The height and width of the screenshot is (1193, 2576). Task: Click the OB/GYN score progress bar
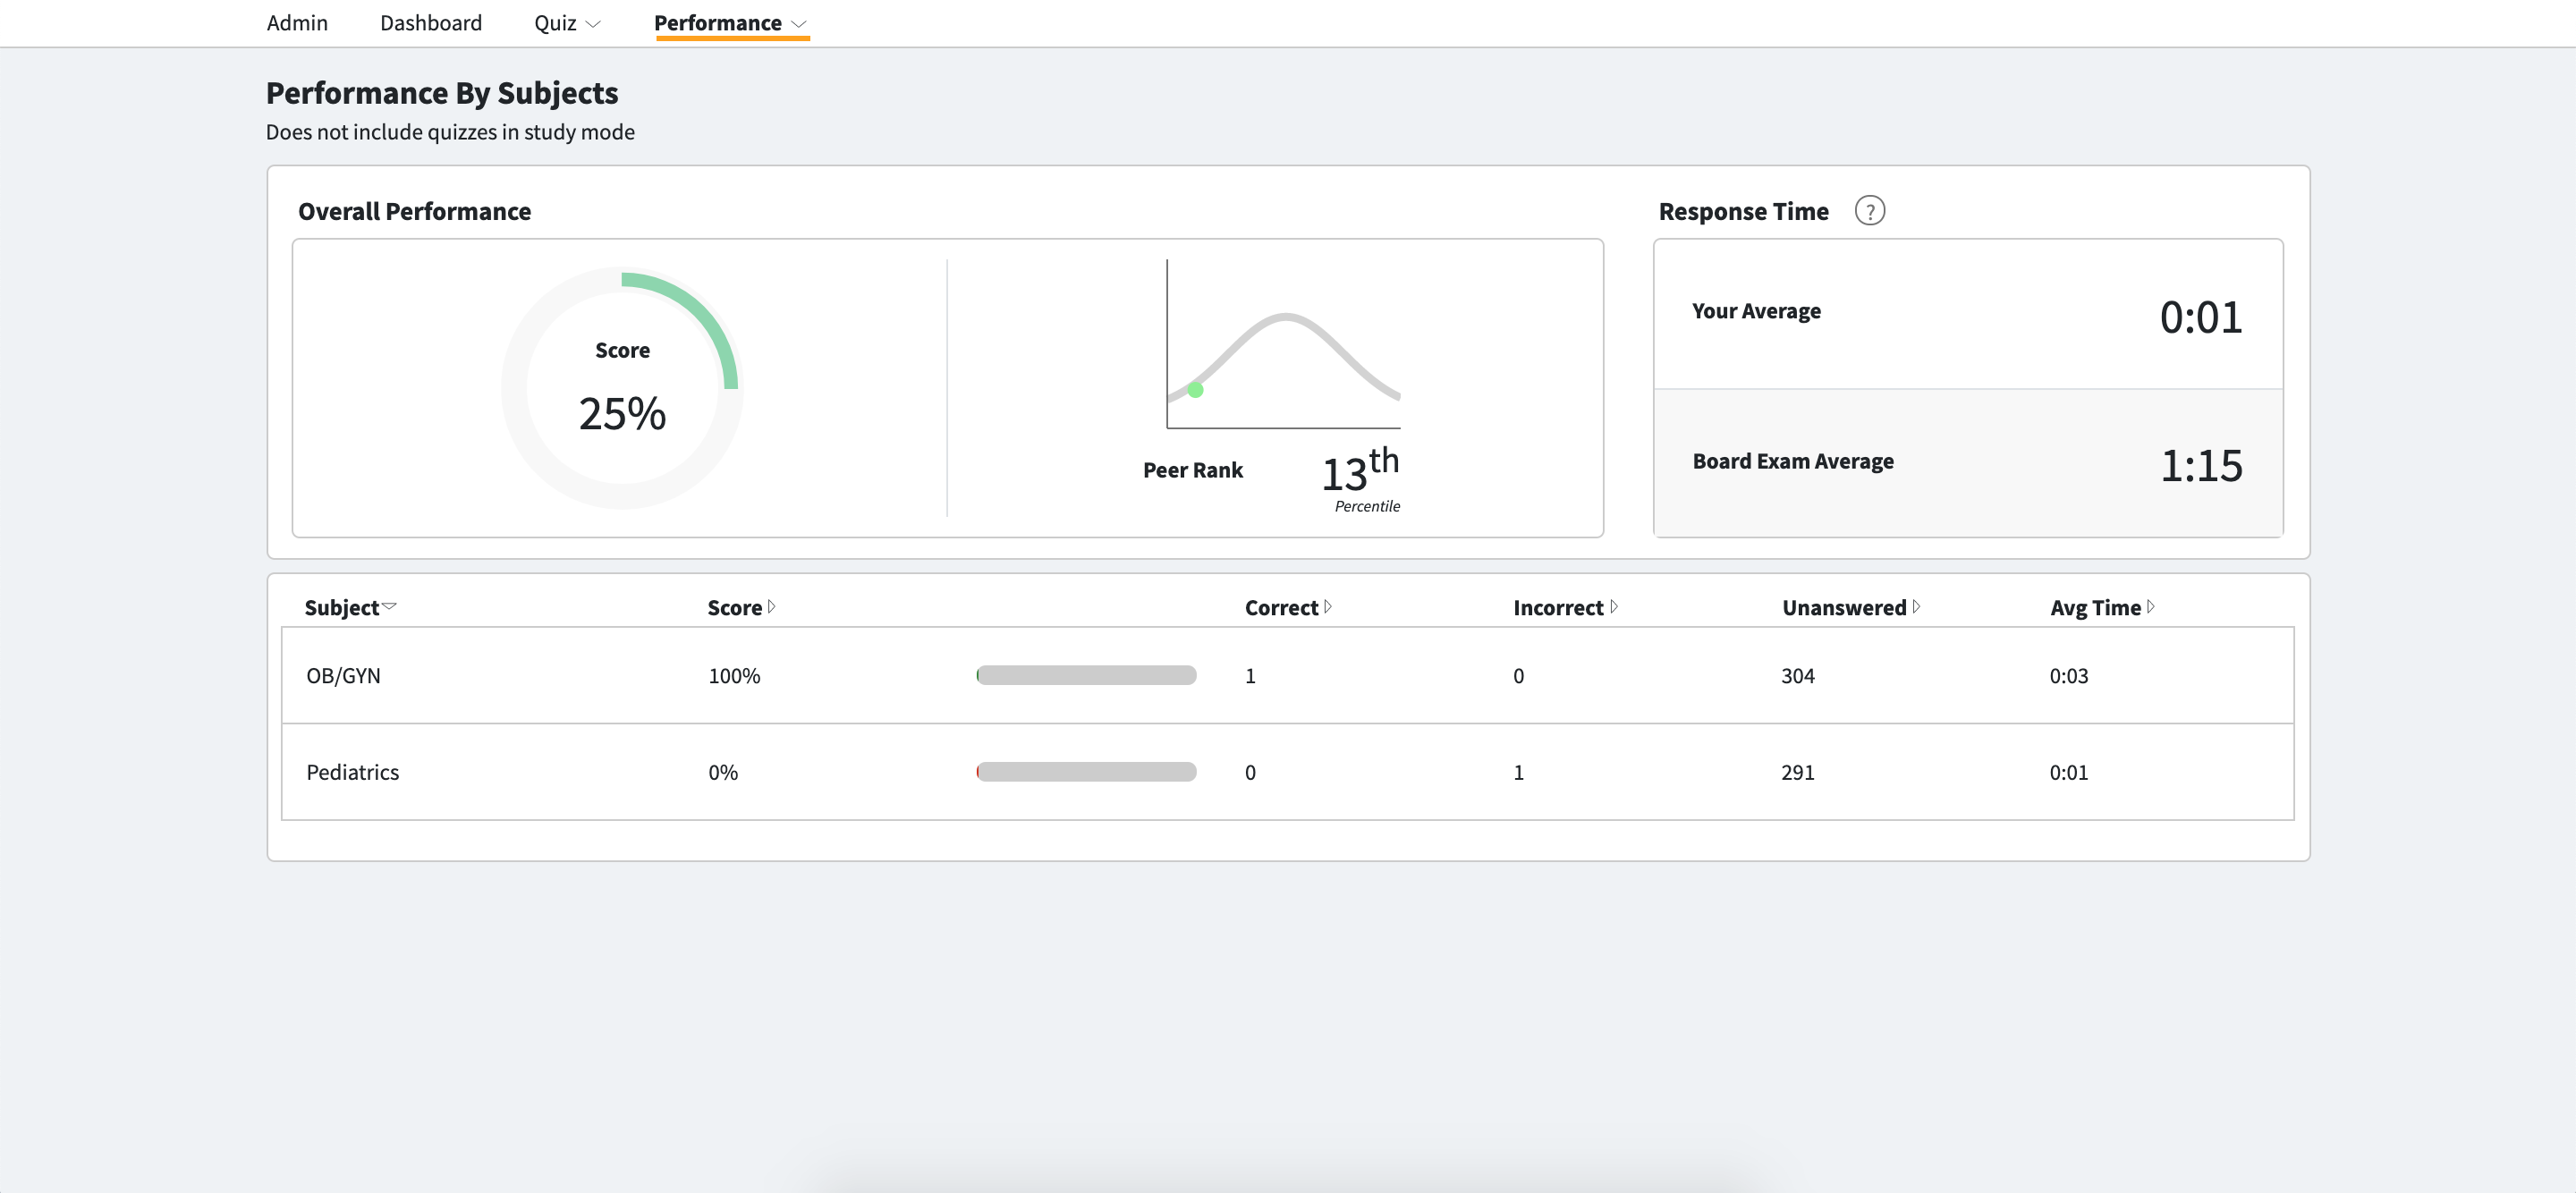(x=1085, y=675)
